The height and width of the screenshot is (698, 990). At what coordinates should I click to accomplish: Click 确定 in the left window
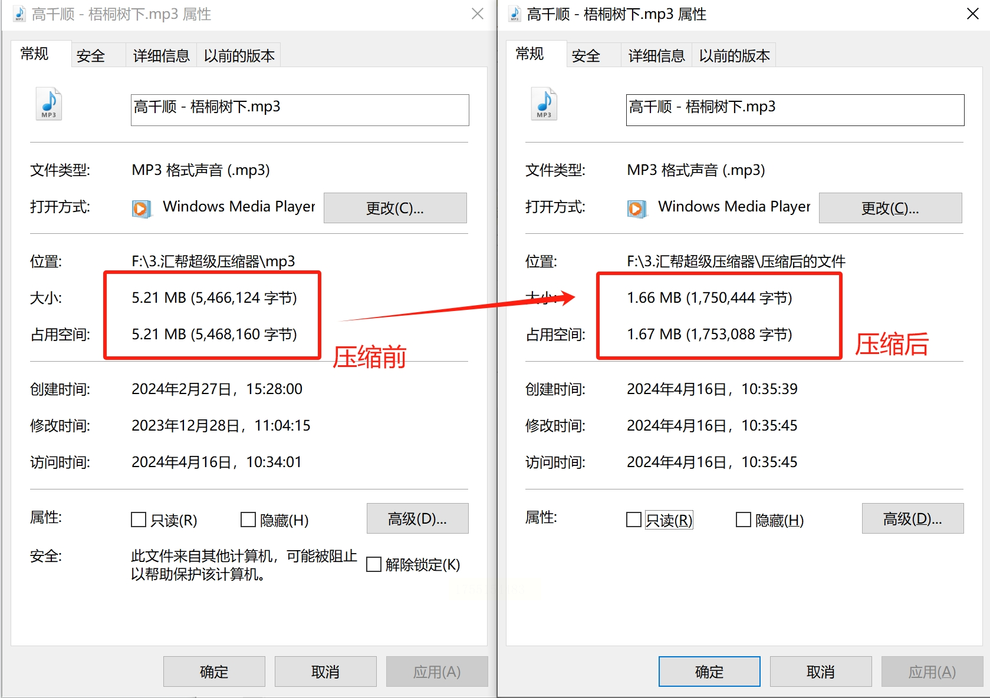pos(214,671)
